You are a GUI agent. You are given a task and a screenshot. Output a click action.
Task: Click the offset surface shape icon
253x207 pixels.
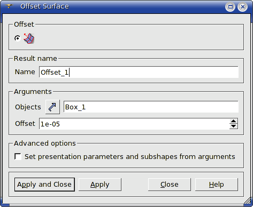(29, 38)
